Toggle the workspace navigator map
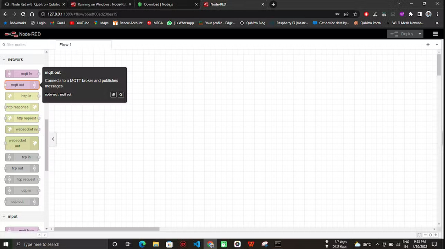445x249 pixels. point(419,235)
